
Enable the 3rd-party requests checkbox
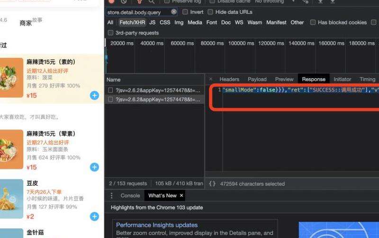coord(111,33)
